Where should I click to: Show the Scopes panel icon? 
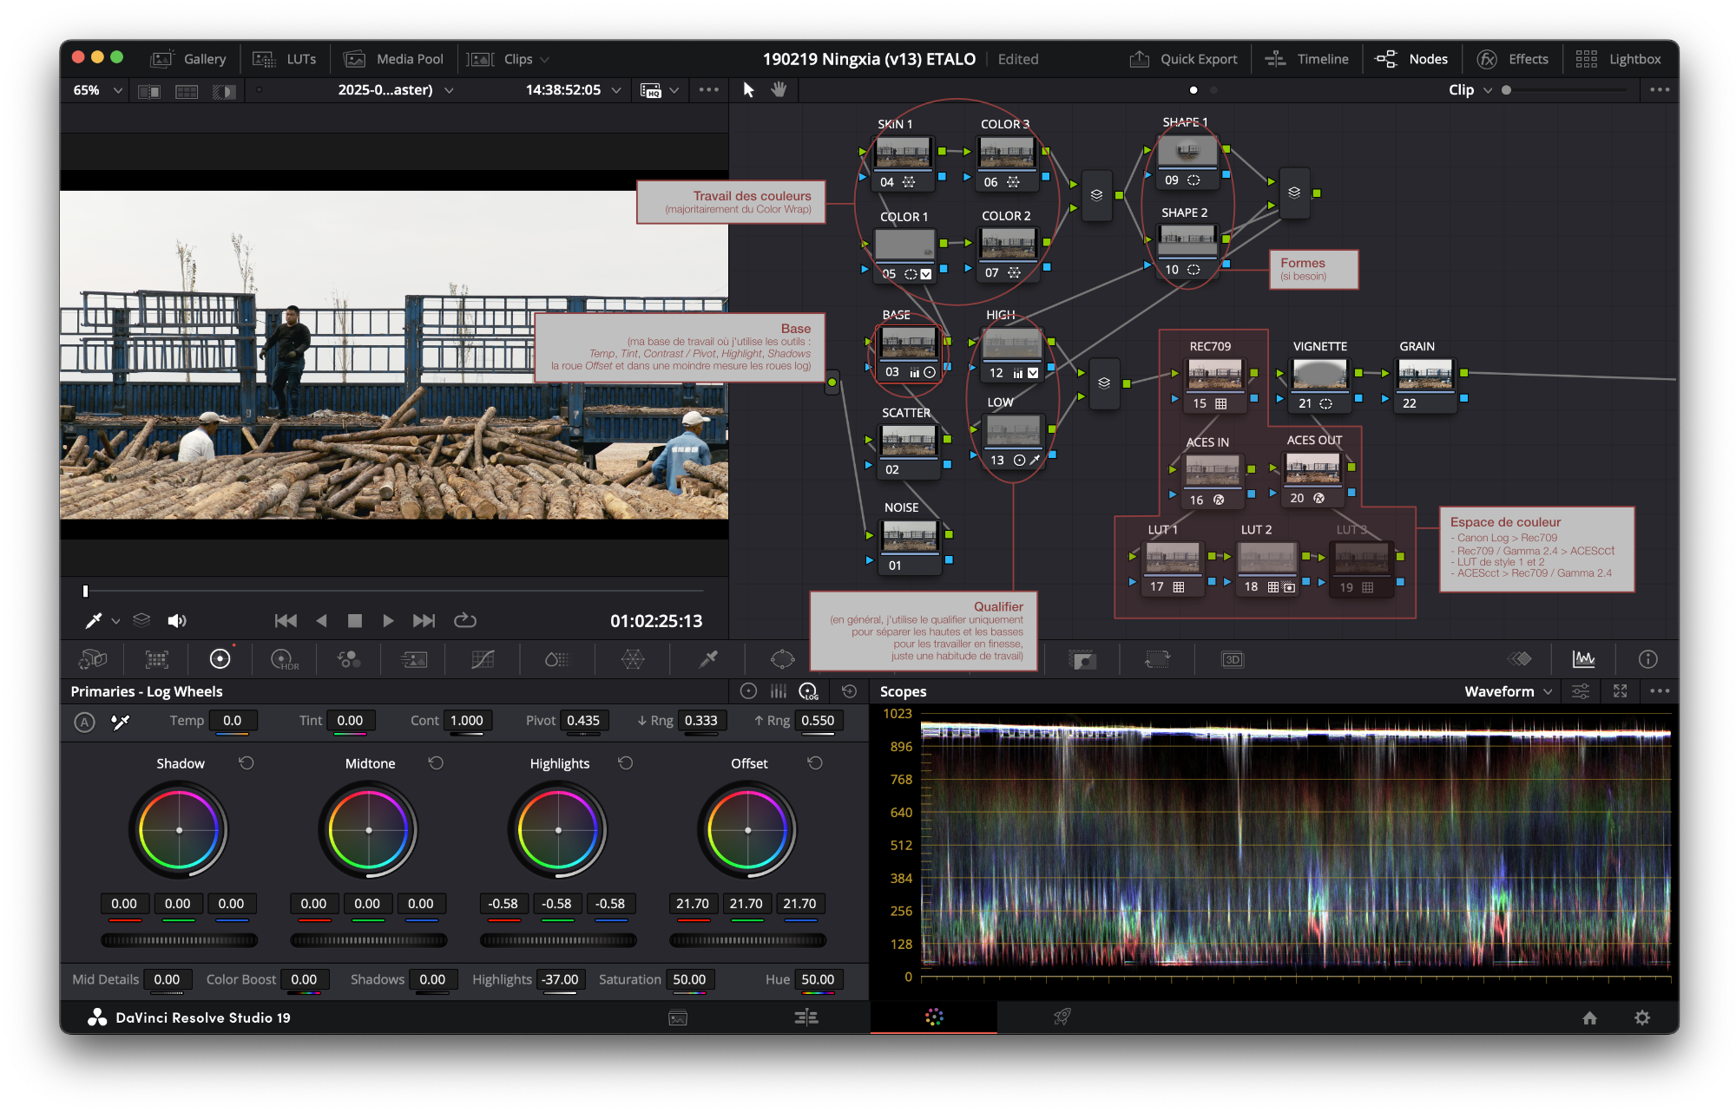click(x=1584, y=659)
